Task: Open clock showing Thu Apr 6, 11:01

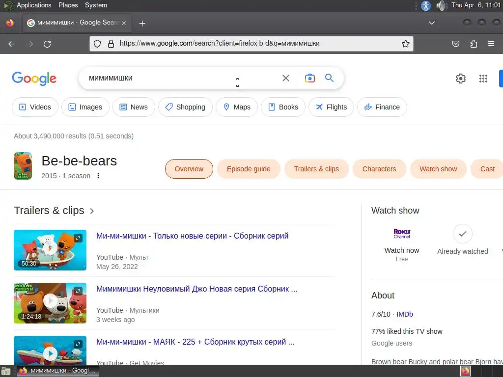Action: pos(475,5)
